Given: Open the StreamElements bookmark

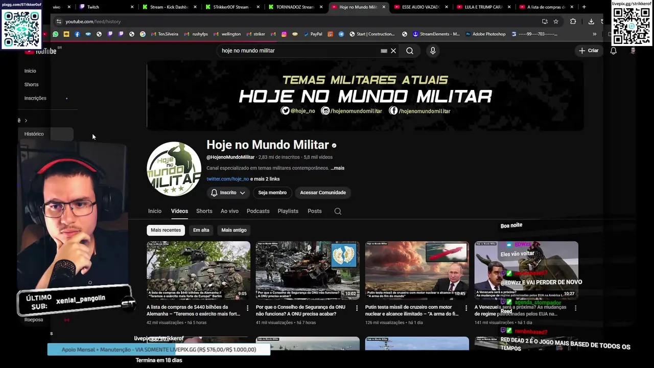Looking at the screenshot, I should click(x=436, y=34).
